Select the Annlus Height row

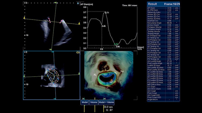(x=163, y=25)
